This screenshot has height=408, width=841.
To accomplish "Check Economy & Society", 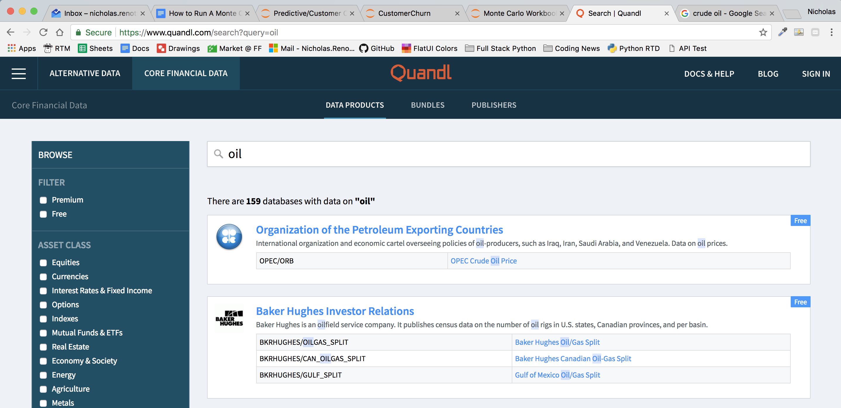I will tap(43, 361).
